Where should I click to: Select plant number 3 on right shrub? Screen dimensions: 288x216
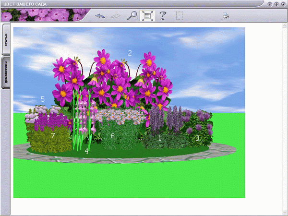197,138
